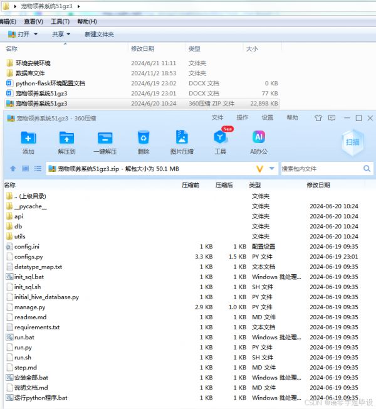
Task: Select the run.bat file icon
Action: point(9,337)
